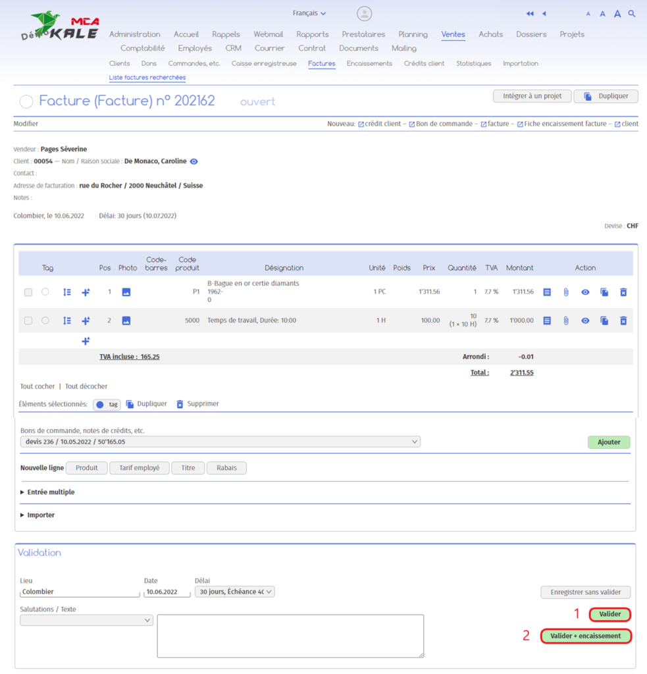Viewport: 647px width, 674px height.
Task: Open the Ventes menu
Action: (x=453, y=34)
